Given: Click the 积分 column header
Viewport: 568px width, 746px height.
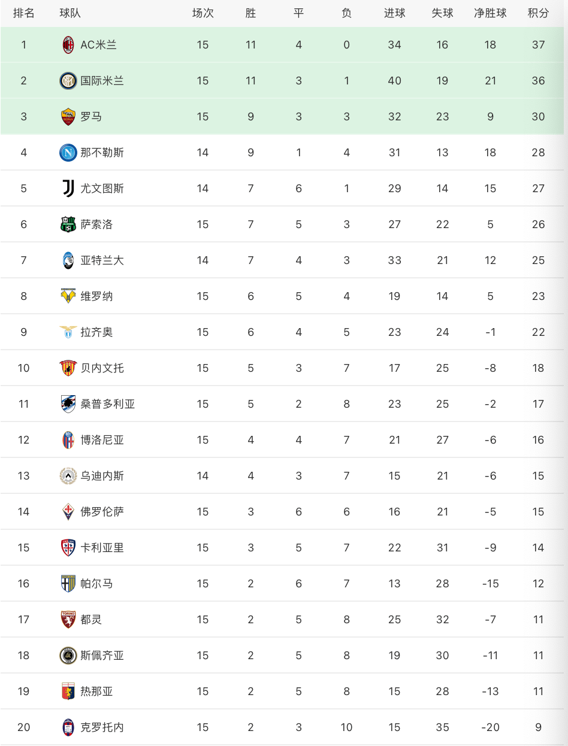Looking at the screenshot, I should [x=538, y=13].
